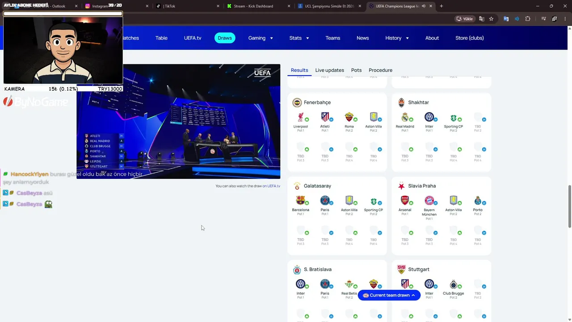This screenshot has height=322, width=572.
Task: Select the Sporting CP crest in Shakhtar's card
Action: pyautogui.click(x=454, y=118)
